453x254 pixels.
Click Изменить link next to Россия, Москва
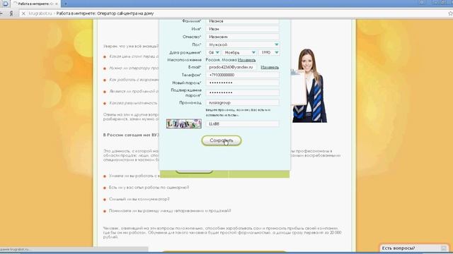tap(247, 60)
